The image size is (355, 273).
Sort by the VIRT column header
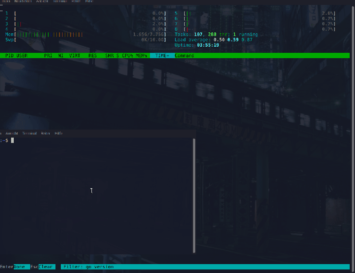[74, 55]
